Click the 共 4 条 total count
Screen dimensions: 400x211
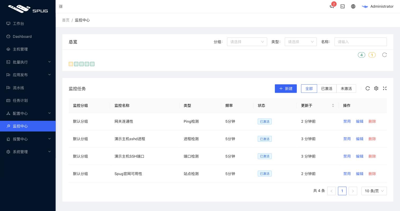coord(319,191)
